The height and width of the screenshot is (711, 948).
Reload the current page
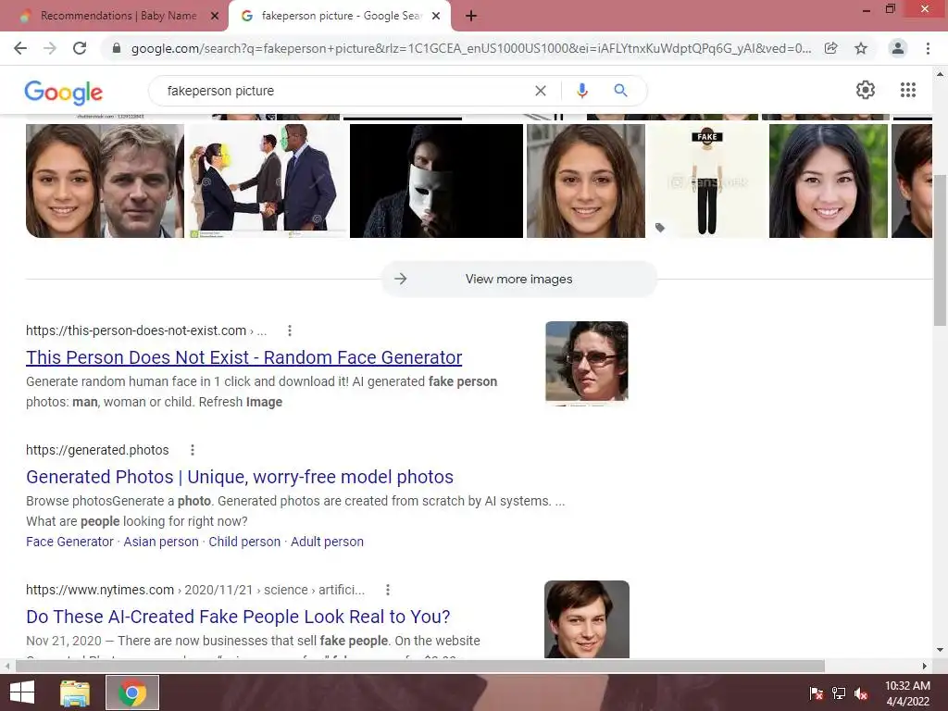80,48
